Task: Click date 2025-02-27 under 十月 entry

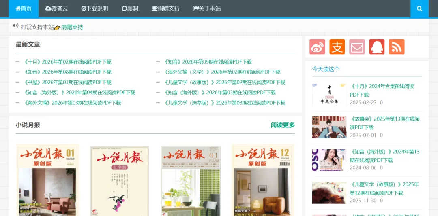Action: point(363,102)
